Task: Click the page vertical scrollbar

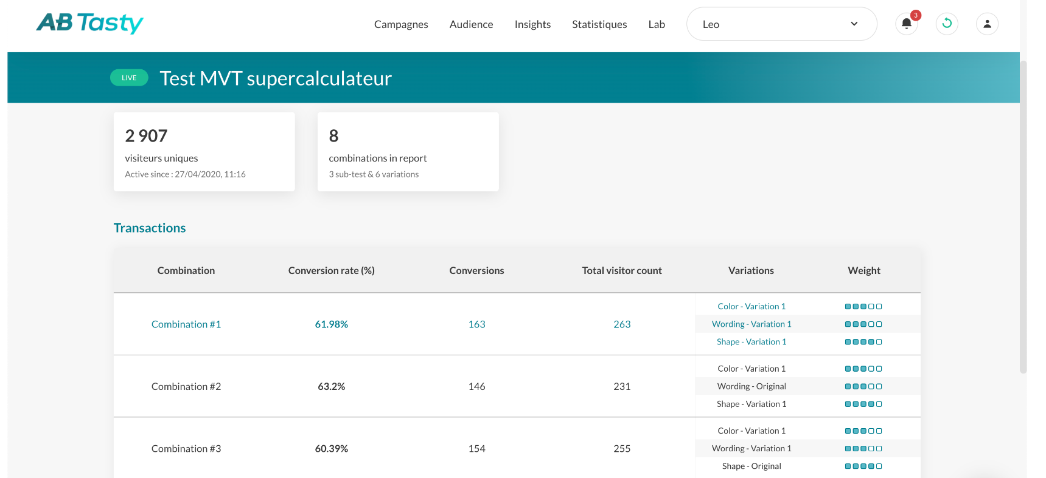Action: tap(1023, 217)
